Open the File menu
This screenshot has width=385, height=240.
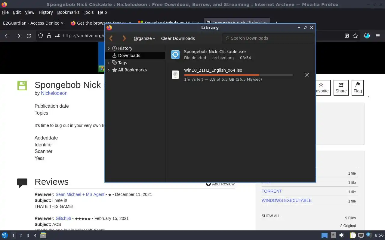5,12
